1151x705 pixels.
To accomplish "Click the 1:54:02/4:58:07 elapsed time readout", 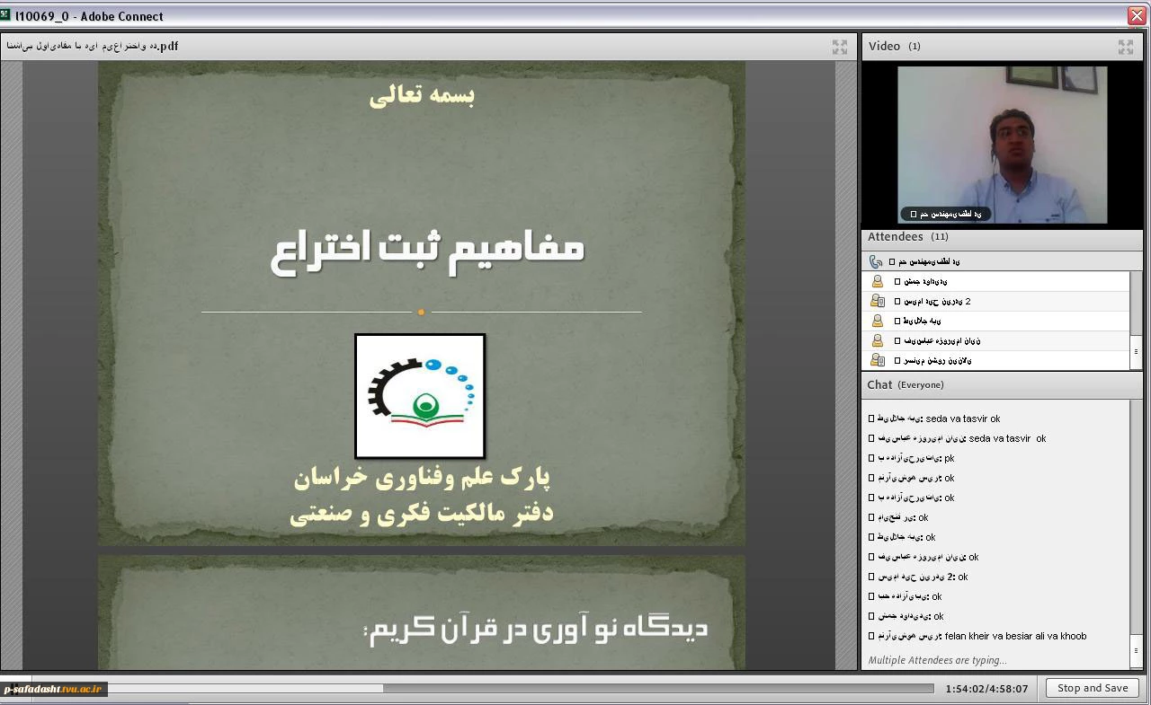I will (x=986, y=689).
